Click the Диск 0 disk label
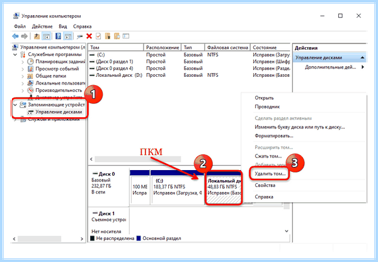Viewport: 378px width, 262px height. [x=106, y=174]
